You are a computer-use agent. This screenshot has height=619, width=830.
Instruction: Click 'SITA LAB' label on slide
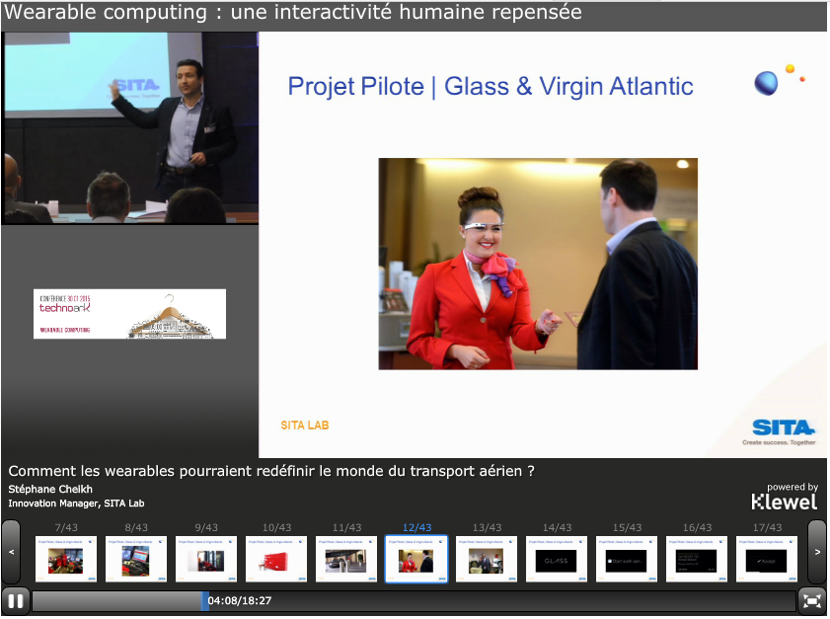pyautogui.click(x=305, y=426)
